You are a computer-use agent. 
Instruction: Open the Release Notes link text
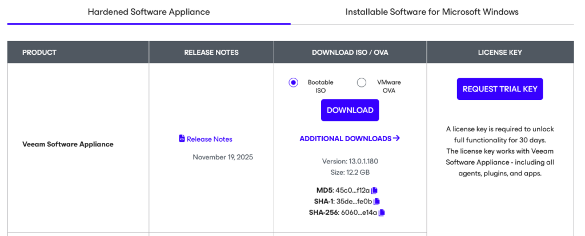click(209, 139)
